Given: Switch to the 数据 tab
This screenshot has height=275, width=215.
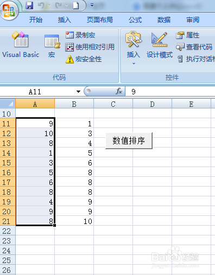Looking at the screenshot, I should point(164,20).
